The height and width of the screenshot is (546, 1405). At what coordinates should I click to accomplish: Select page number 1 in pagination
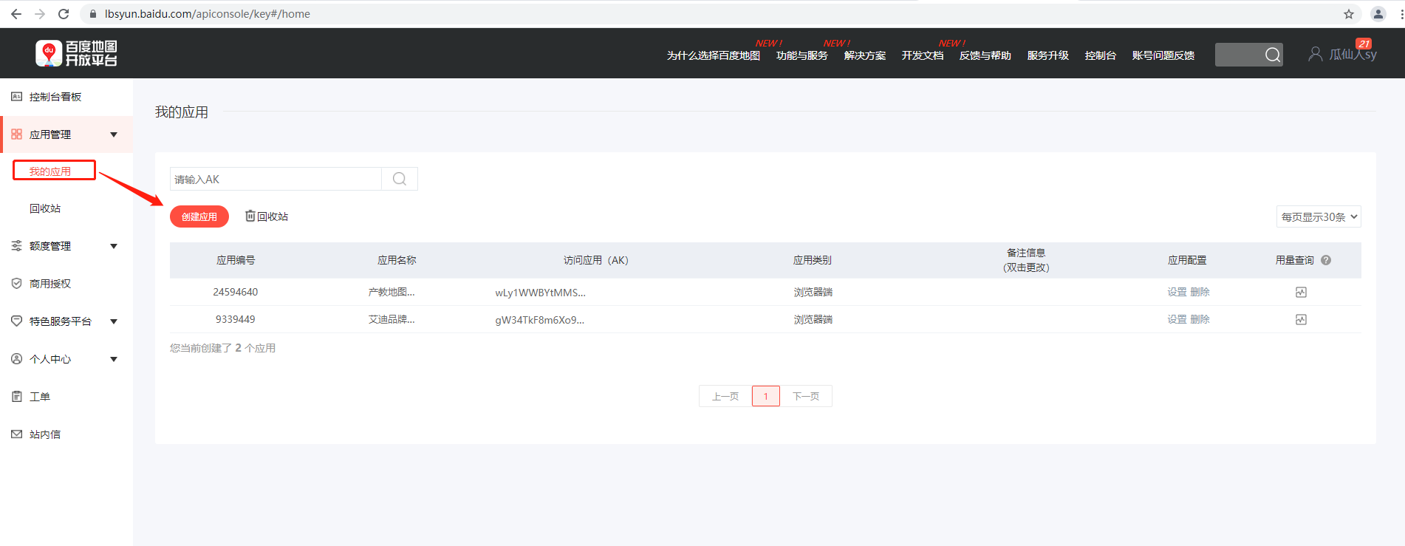[x=766, y=396]
